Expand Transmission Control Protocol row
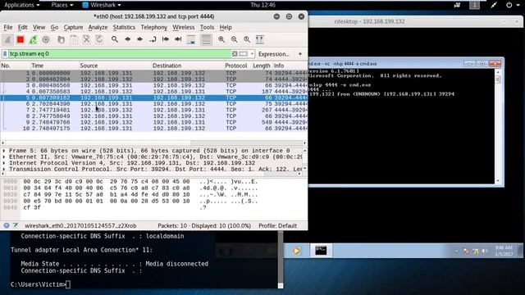The width and height of the screenshot is (525, 295). click(x=4, y=170)
